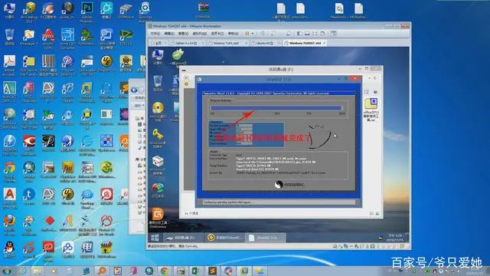The width and height of the screenshot is (490, 276).
Task: Open the blue circle 't' desktop shortcut
Action: point(29,196)
